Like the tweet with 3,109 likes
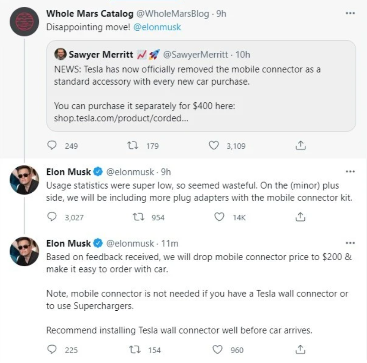Viewport: 367px width, 363px height. point(214,146)
